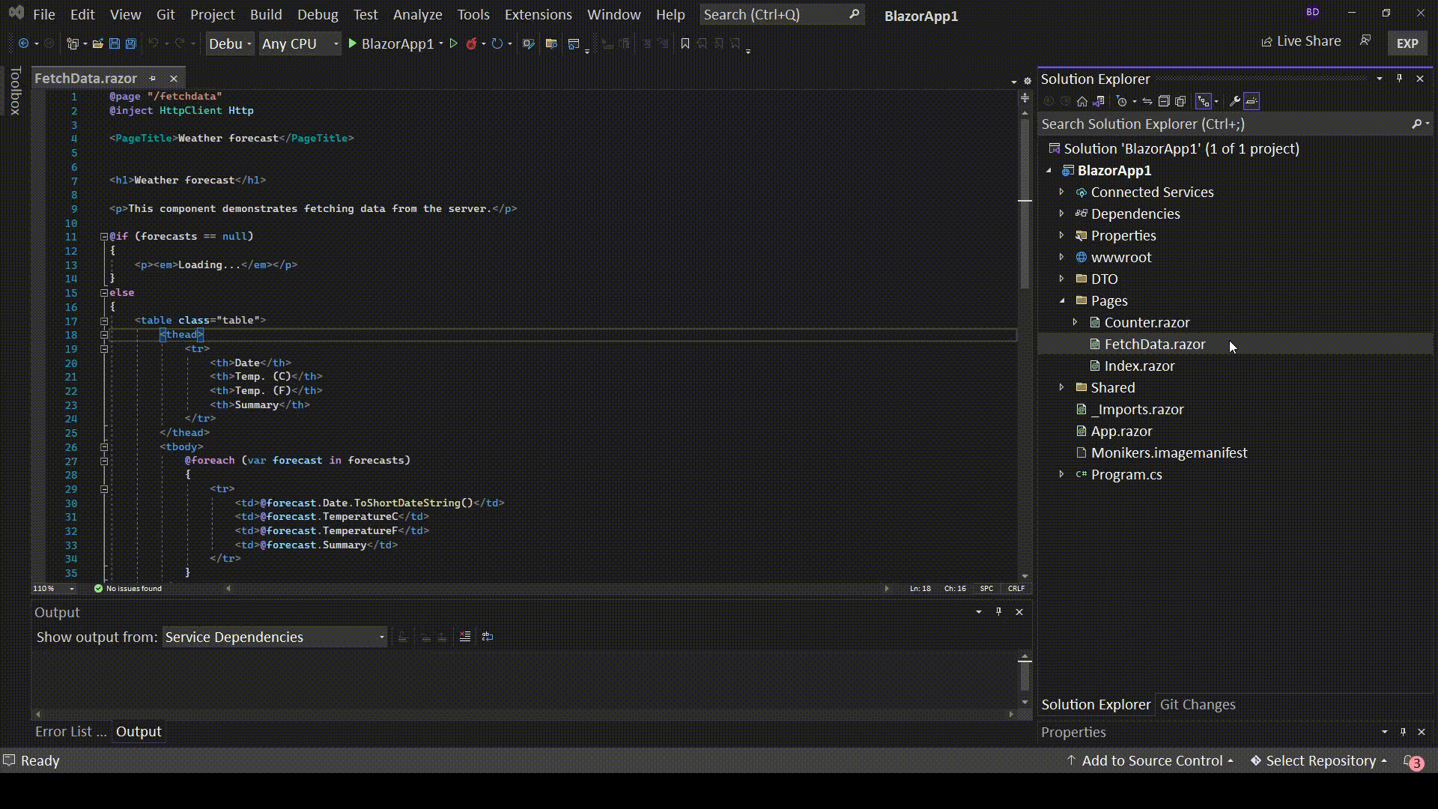The width and height of the screenshot is (1438, 809).
Task: Click No issues found status bar item
Action: click(128, 588)
